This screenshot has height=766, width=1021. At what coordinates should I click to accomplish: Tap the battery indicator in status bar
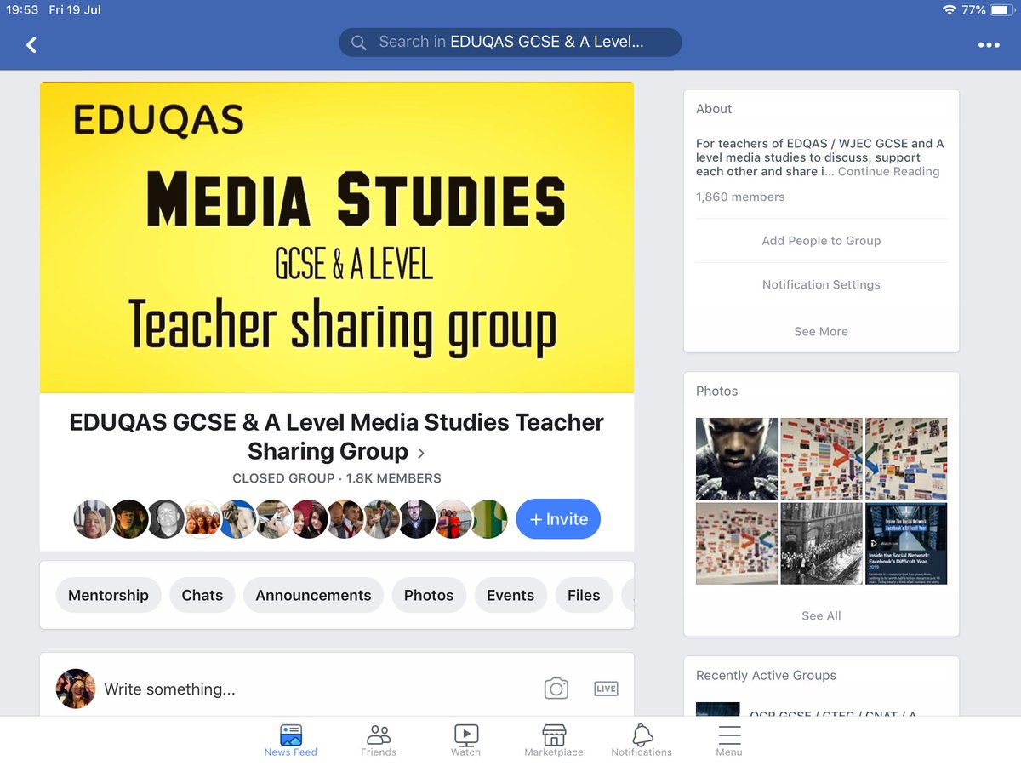[x=1001, y=10]
